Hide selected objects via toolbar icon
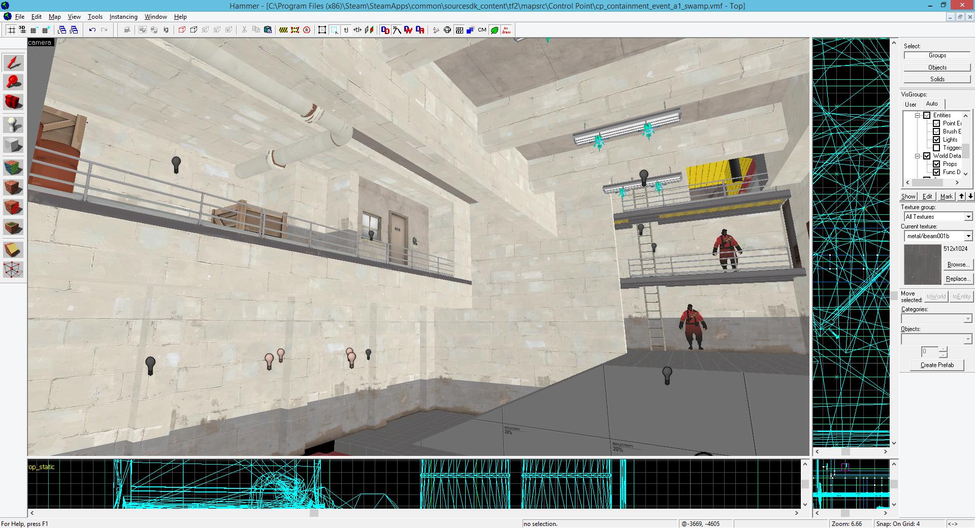 [x=182, y=30]
